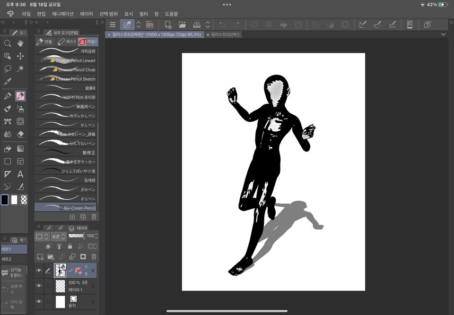454x315 pixels.
Task: Select the Eyedropper tool
Action: point(8,81)
